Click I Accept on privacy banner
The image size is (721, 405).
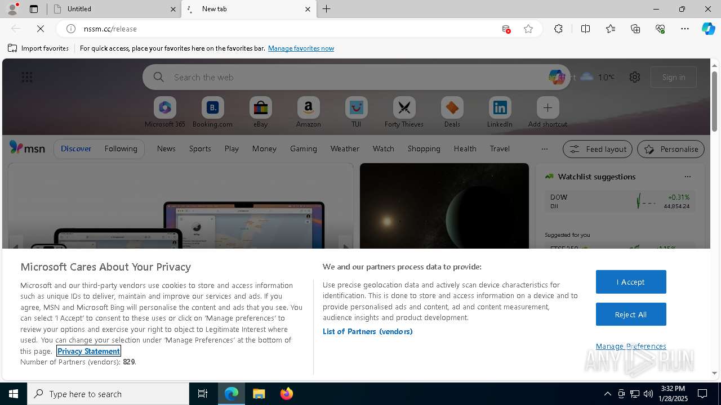pos(631,282)
